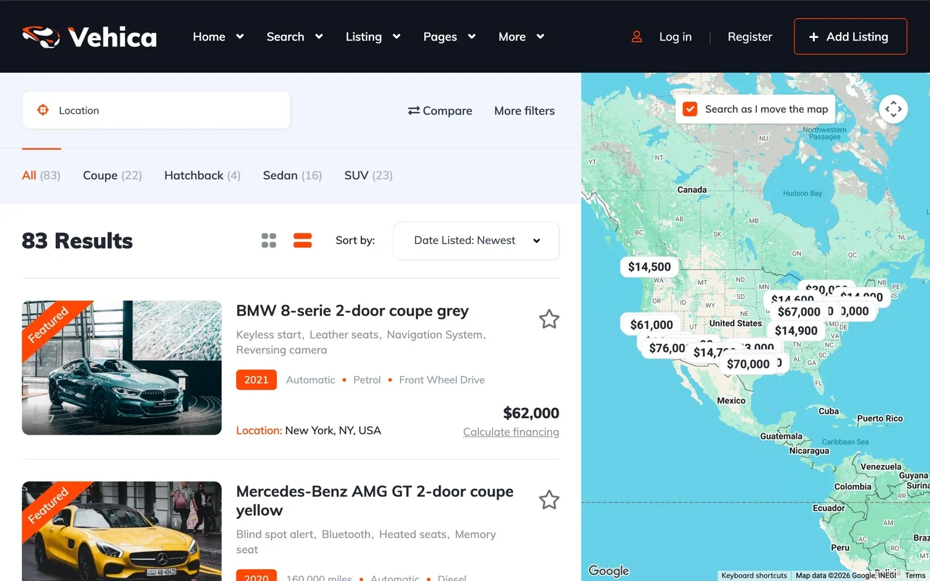Switch to grid view layout

(x=269, y=241)
